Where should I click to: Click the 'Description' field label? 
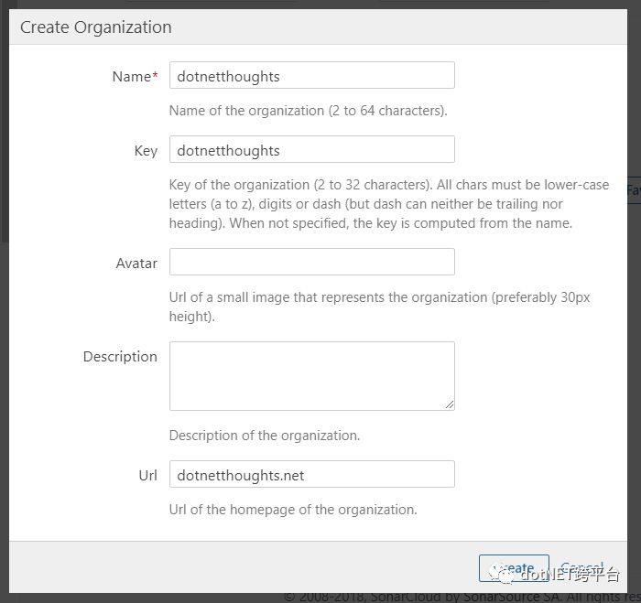tap(120, 357)
